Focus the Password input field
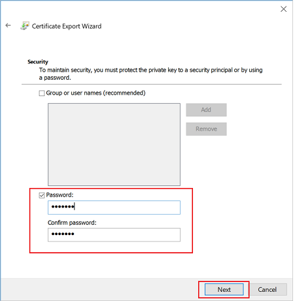This screenshot has height=301, width=295. click(114, 208)
